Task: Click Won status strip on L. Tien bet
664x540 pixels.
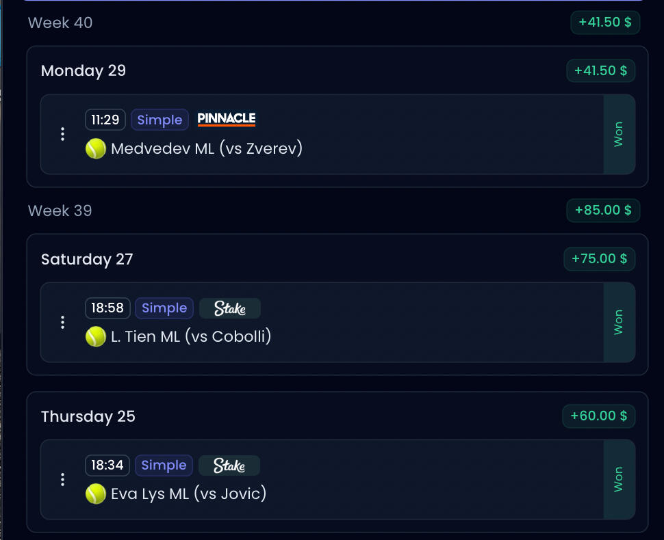Action: pos(619,322)
